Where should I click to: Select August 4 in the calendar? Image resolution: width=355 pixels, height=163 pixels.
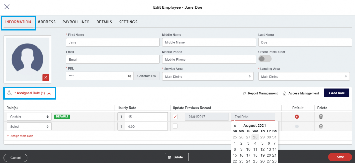click(255, 143)
